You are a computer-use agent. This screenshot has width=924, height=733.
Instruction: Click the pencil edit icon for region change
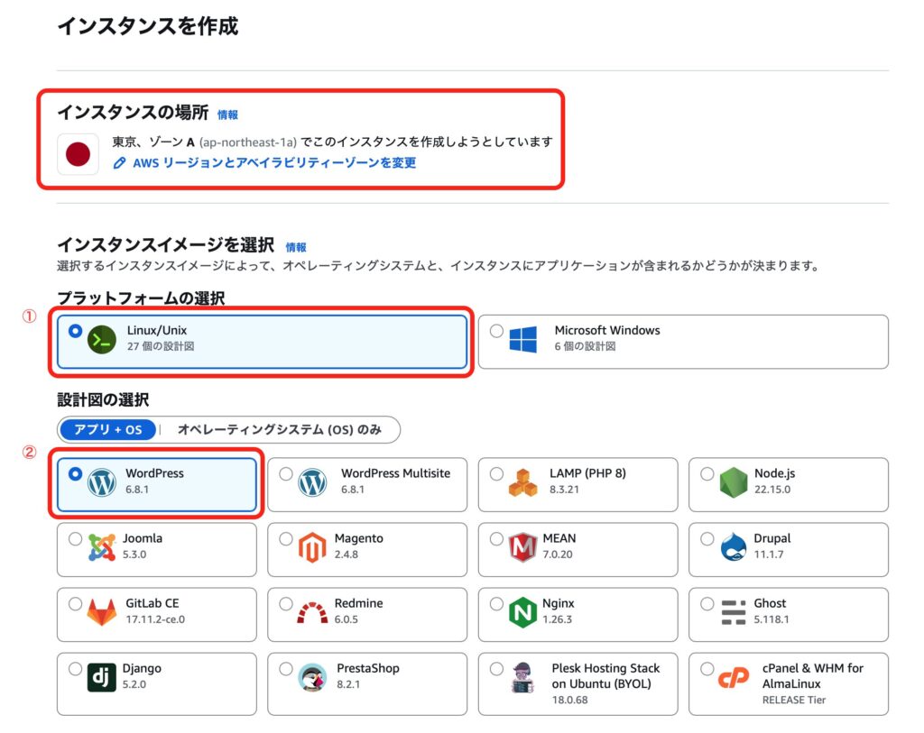pyautogui.click(x=120, y=163)
